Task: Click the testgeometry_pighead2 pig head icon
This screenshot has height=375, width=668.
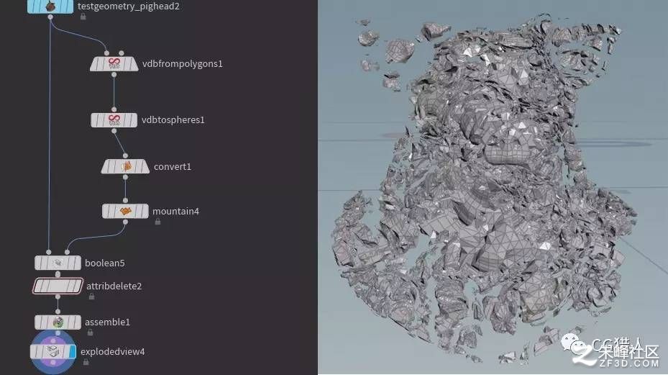Action: pyautogui.click(x=50, y=6)
